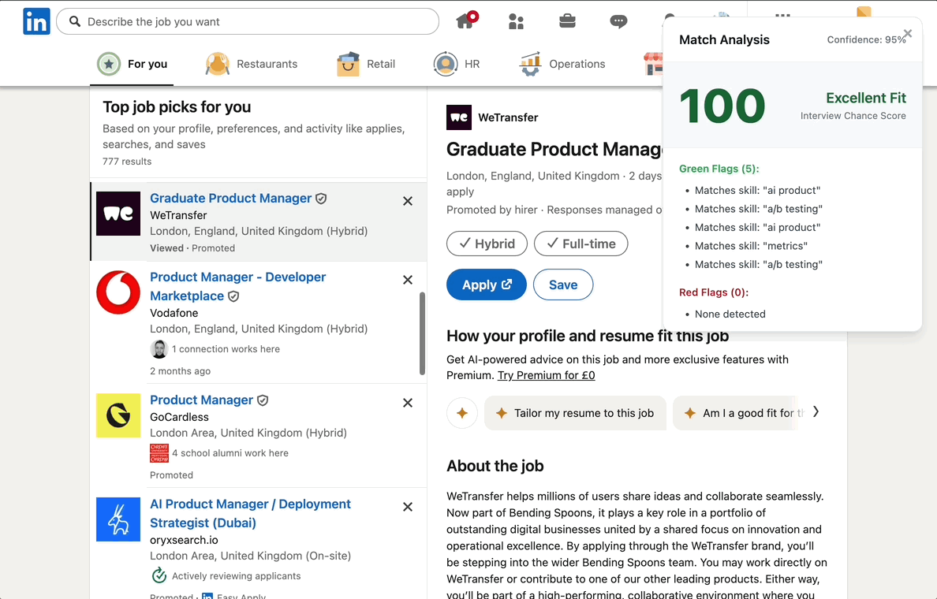Click the search magnifier icon
This screenshot has width=937, height=599.
[75, 21]
